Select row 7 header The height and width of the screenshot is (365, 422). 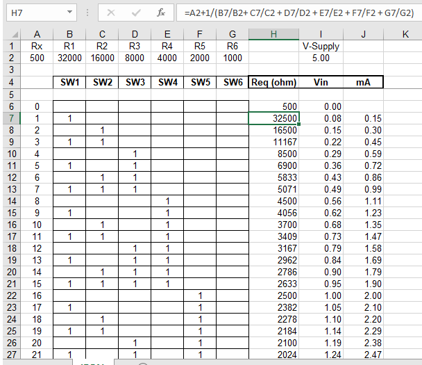(12, 118)
